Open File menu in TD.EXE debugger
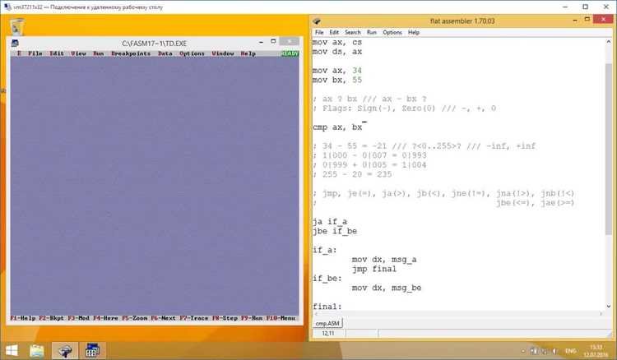This screenshot has width=617, height=360. [35, 53]
